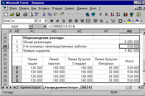
Task: Open the Map globe icon
Action: (131, 14)
